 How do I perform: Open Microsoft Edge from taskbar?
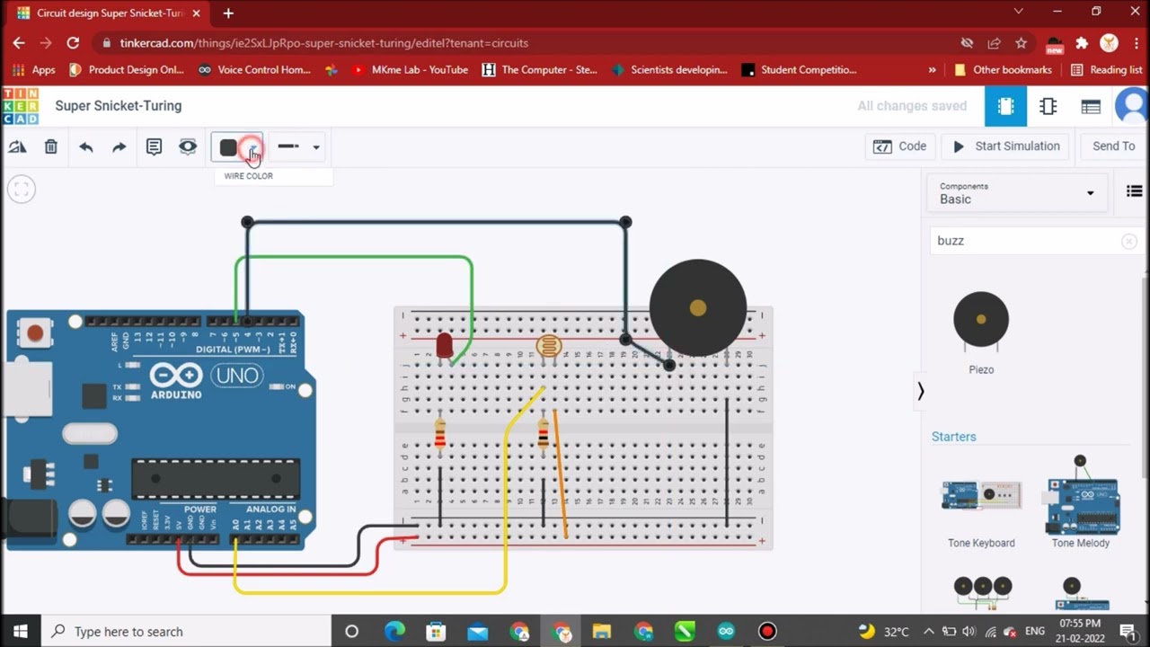click(395, 631)
